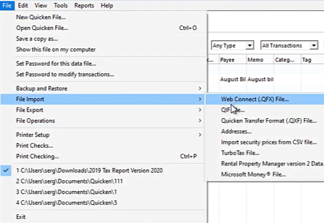
Task: Choose TurboTax File... import option
Action: (265, 153)
